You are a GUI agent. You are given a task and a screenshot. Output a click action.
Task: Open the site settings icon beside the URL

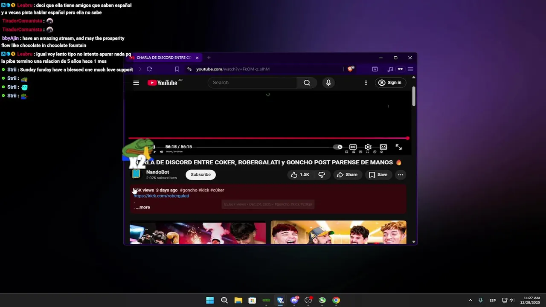coord(189,69)
